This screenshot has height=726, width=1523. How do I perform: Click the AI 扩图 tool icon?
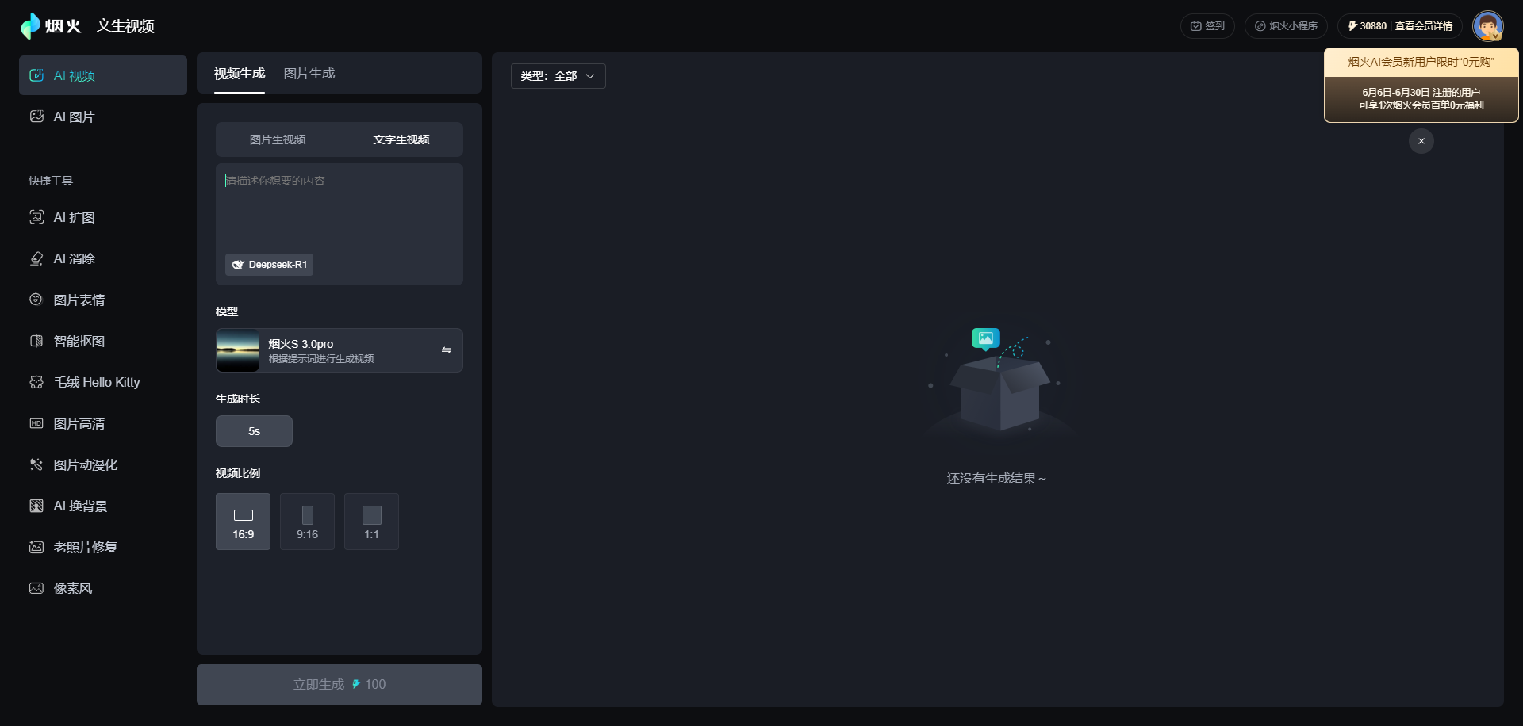point(36,217)
